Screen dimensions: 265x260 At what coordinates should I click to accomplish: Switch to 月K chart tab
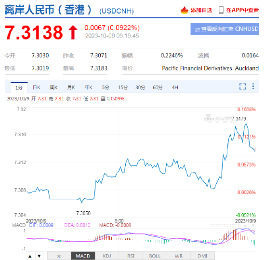(x=71, y=87)
